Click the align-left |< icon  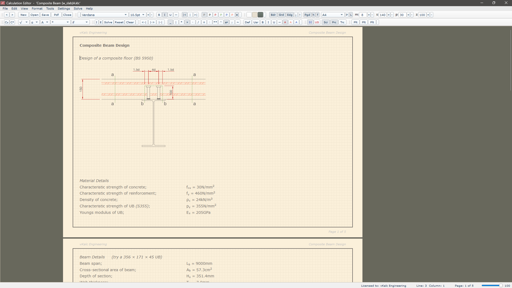click(184, 15)
